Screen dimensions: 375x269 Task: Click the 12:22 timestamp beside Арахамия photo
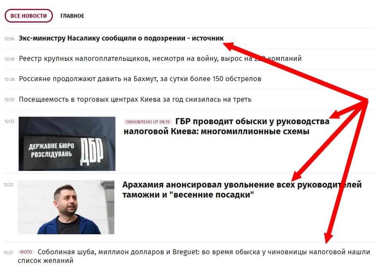8,185
